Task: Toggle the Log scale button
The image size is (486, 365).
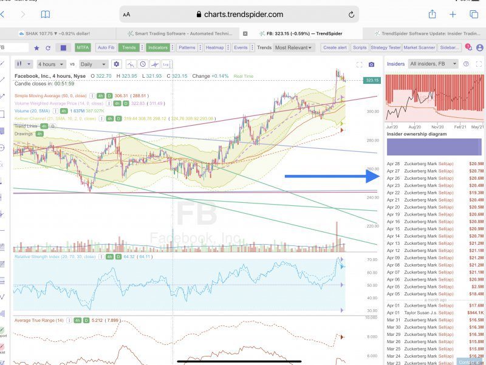Action: pyautogui.click(x=166, y=64)
